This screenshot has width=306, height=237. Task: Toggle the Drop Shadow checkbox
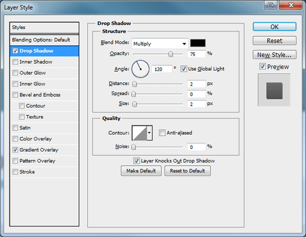(x=15, y=51)
